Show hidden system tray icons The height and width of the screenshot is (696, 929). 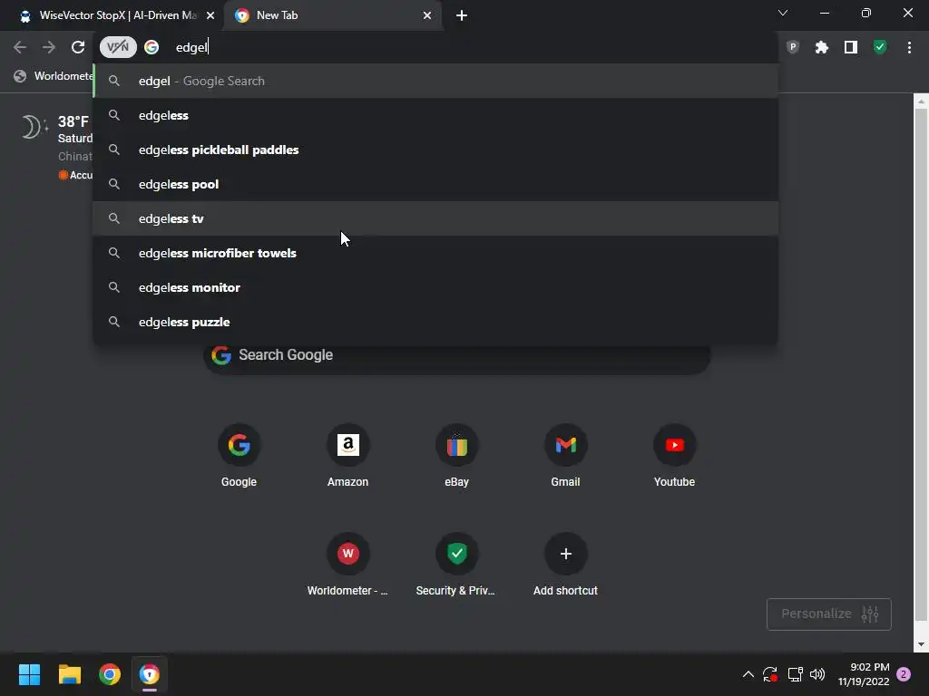tap(748, 674)
